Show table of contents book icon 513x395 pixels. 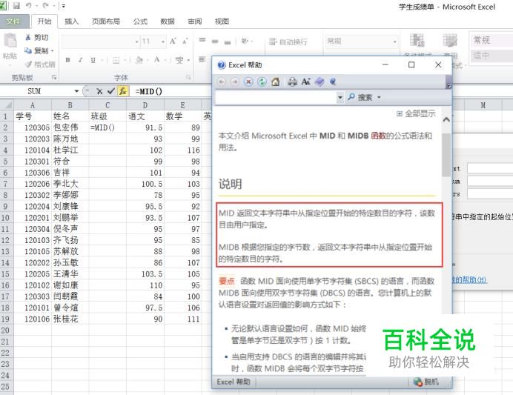click(320, 82)
